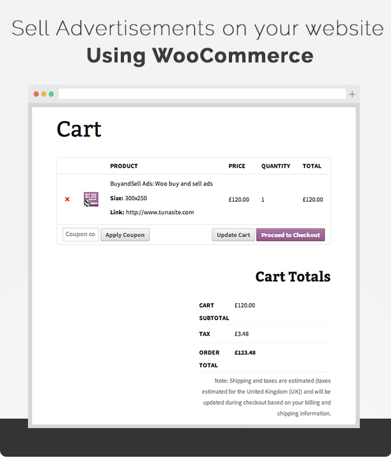391x458 pixels.
Task: Click the yellow window dot
Action: click(44, 94)
